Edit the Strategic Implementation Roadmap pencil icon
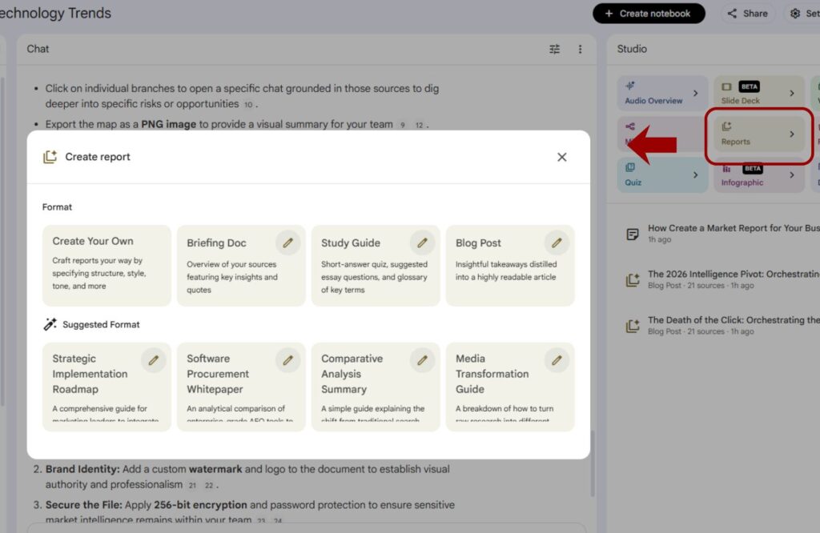Image resolution: width=820 pixels, height=533 pixels. click(153, 360)
